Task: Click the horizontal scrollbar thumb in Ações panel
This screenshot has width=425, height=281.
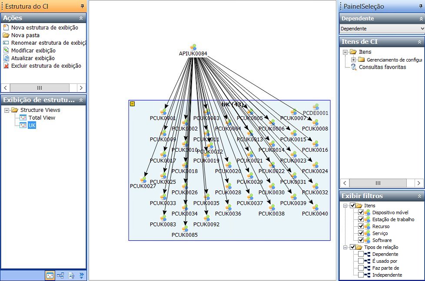Action: tap(40, 88)
